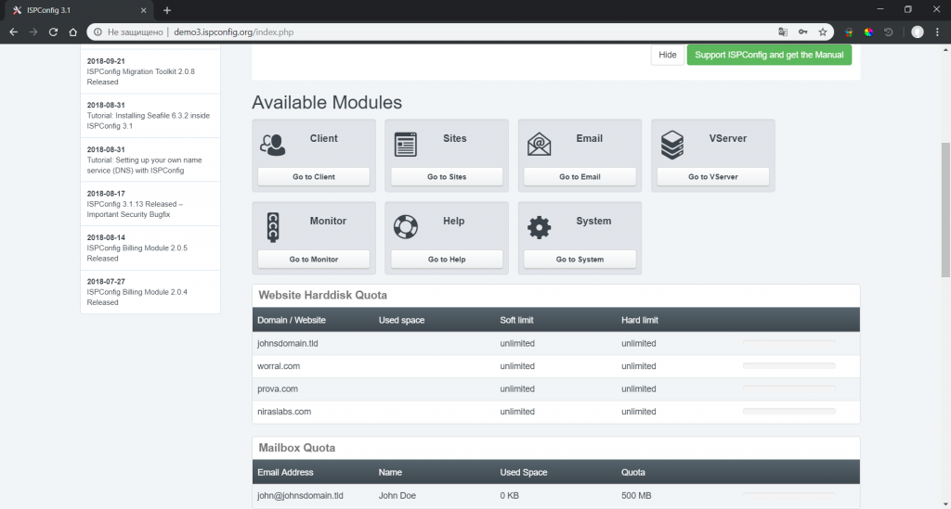This screenshot has width=951, height=509.
Task: Click the 0 KB used space value
Action: coord(510,495)
